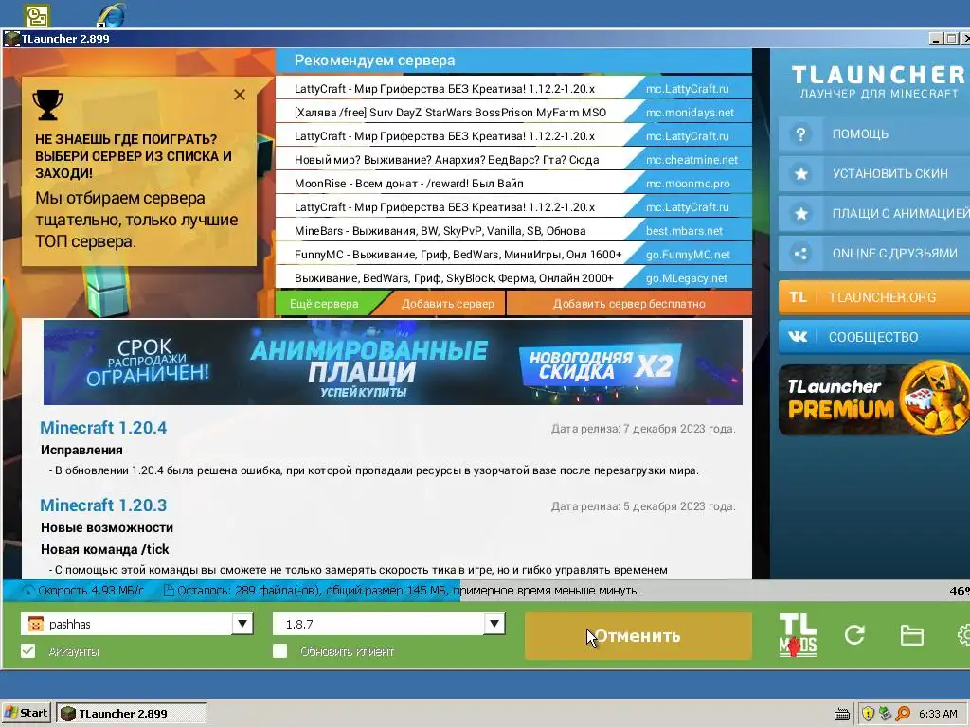Click the network tray icon
The height and width of the screenshot is (727, 970).
[886, 714]
